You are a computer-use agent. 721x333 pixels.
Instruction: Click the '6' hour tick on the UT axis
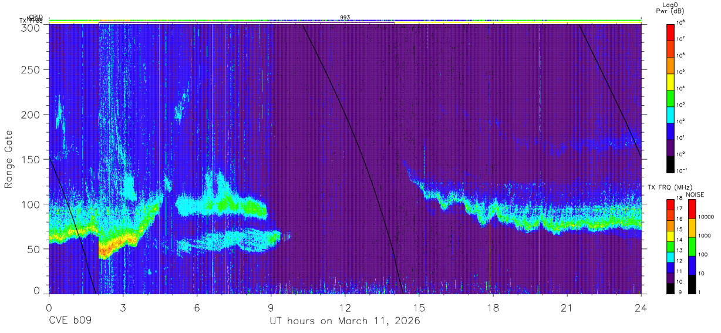point(197,308)
